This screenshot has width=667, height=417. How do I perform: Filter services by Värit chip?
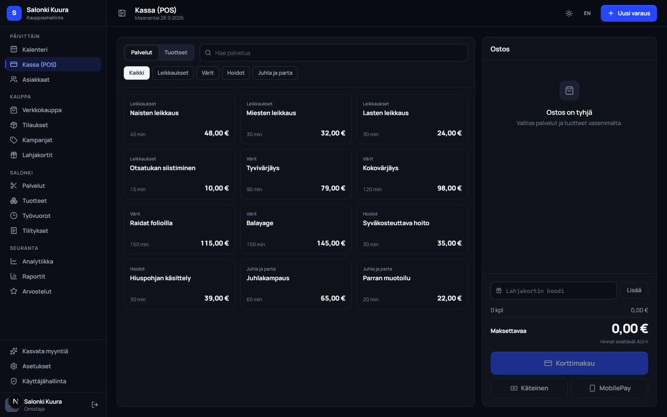pos(208,73)
